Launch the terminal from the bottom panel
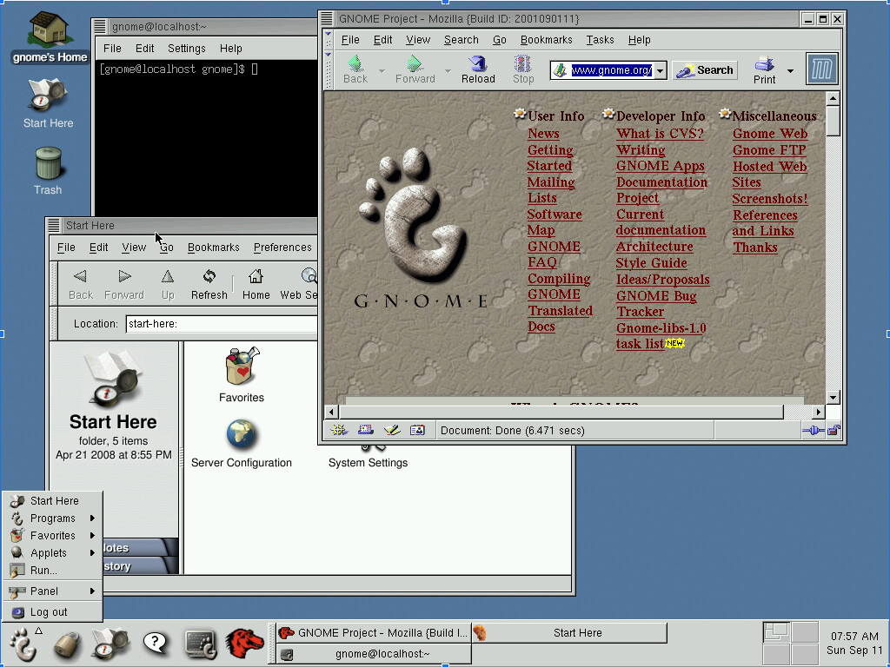This screenshot has width=890, height=667. click(x=201, y=643)
